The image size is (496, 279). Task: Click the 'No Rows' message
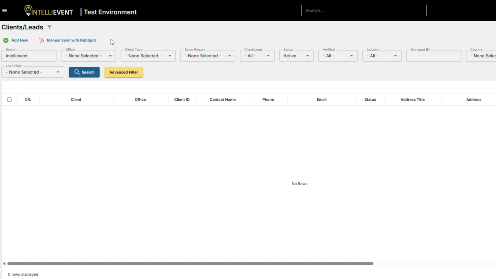point(299,184)
